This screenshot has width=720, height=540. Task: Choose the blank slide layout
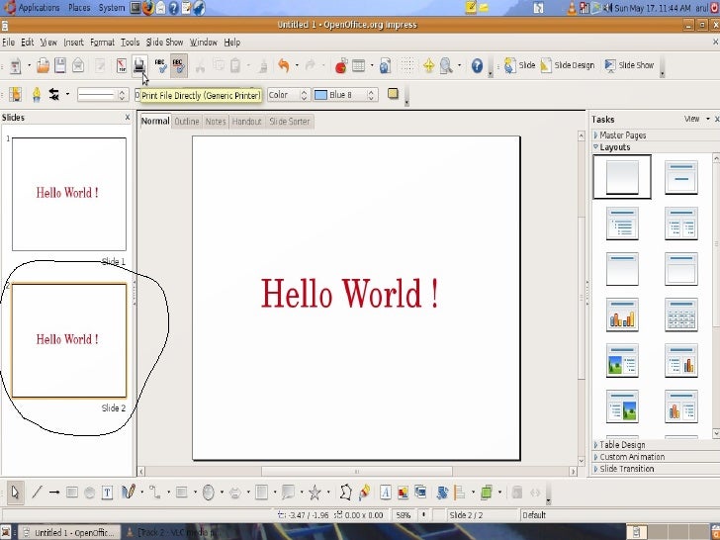[x=622, y=176]
